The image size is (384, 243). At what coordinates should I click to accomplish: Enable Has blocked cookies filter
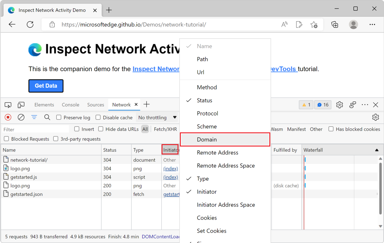pyautogui.click(x=331, y=129)
